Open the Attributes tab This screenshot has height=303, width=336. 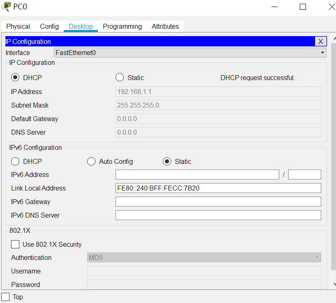pyautogui.click(x=165, y=26)
